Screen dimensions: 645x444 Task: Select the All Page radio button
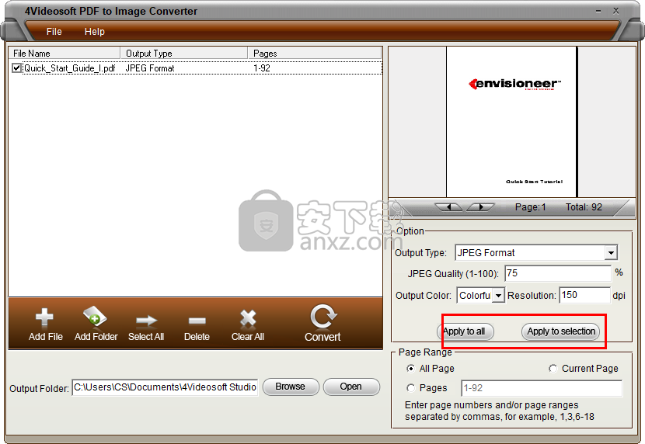click(x=410, y=369)
